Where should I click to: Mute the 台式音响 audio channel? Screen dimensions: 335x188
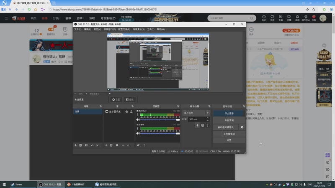tap(138, 133)
